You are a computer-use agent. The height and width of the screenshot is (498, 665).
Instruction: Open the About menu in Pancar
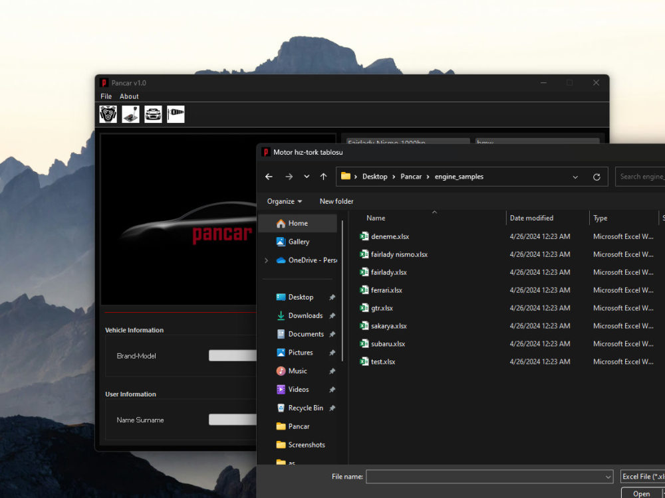click(x=129, y=96)
